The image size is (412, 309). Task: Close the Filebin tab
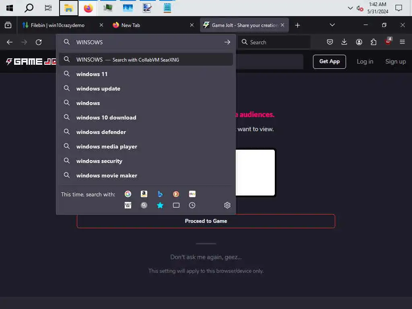point(101,25)
